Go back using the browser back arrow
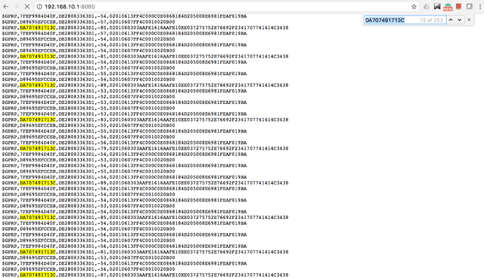Viewport: 484px width, 278px height. tap(6, 6)
